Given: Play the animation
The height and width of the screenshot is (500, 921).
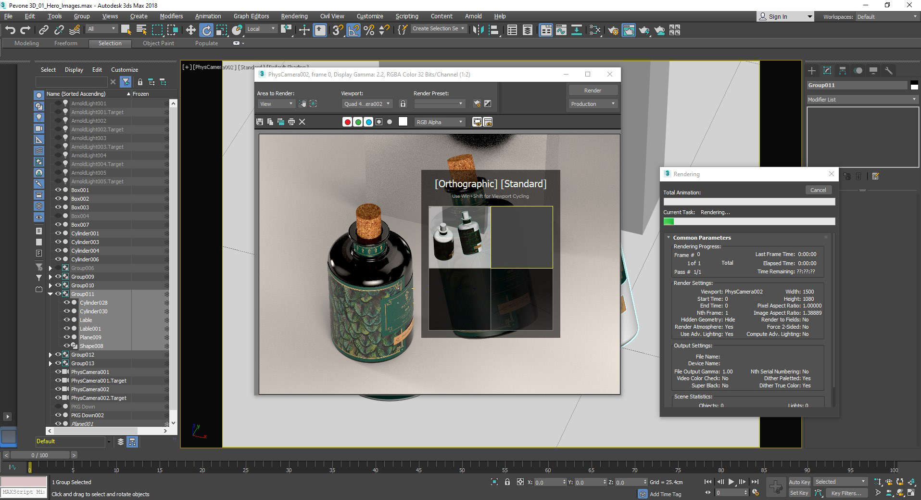Looking at the screenshot, I should [731, 482].
